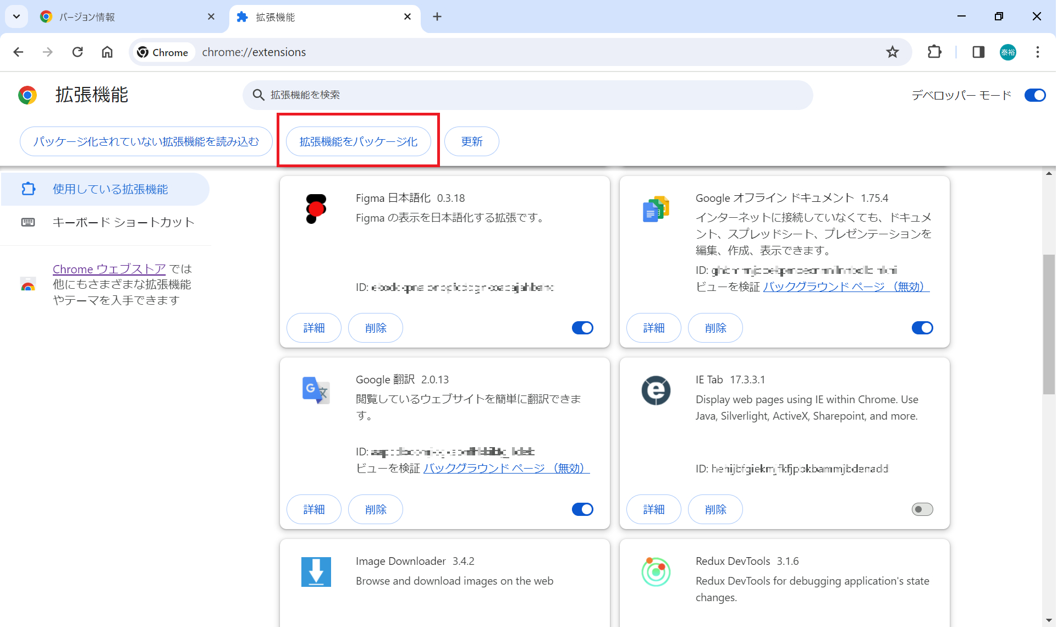Select the 拡張機能 browser tab
This screenshot has height=627, width=1057.
[324, 17]
